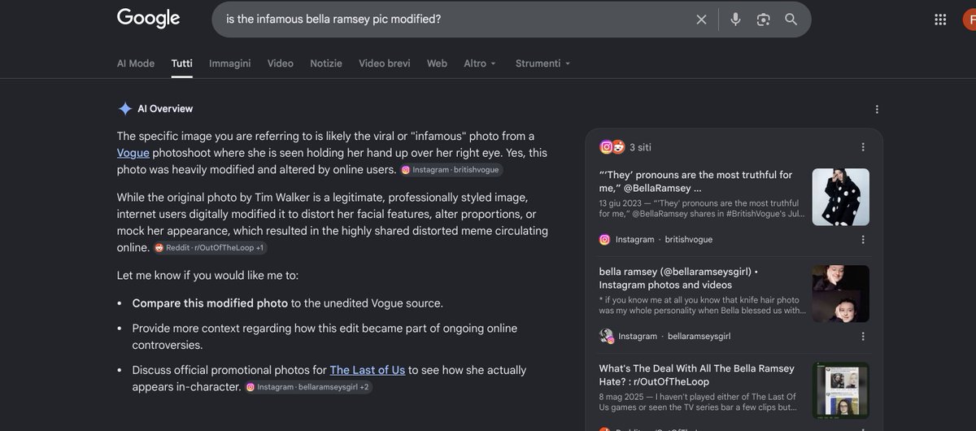
Task: Click the AI Overview sparkle icon
Action: [x=125, y=109]
